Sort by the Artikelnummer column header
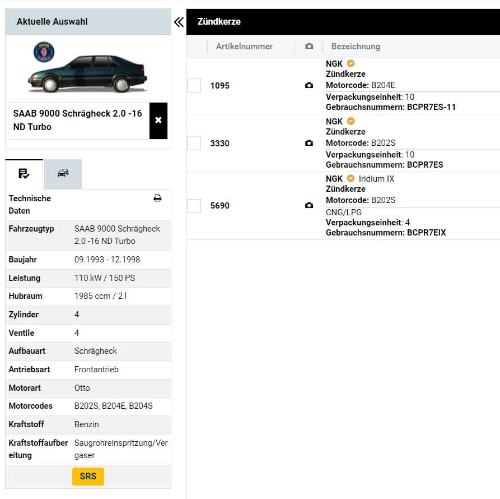 click(244, 47)
